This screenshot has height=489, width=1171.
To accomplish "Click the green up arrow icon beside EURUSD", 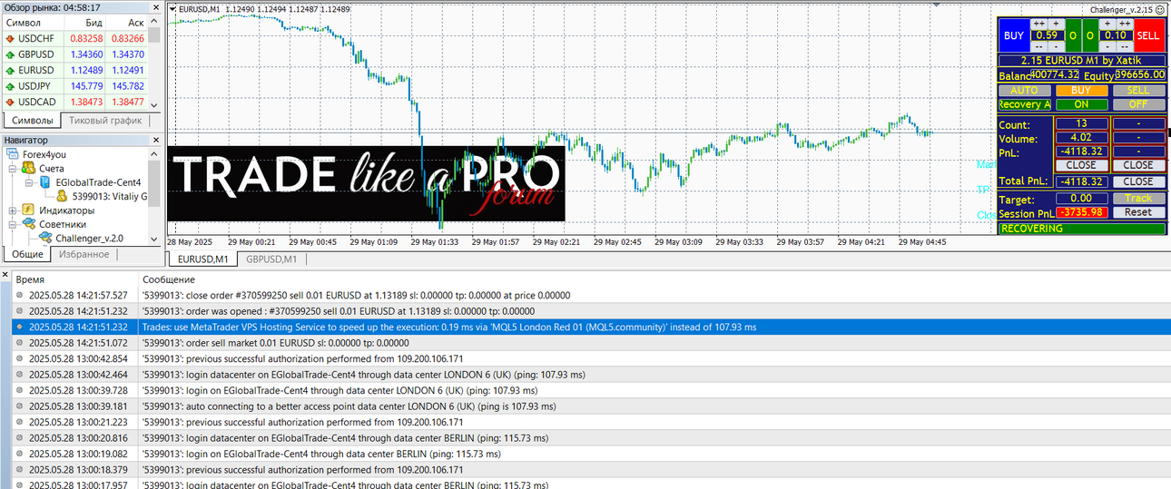I will (10, 70).
